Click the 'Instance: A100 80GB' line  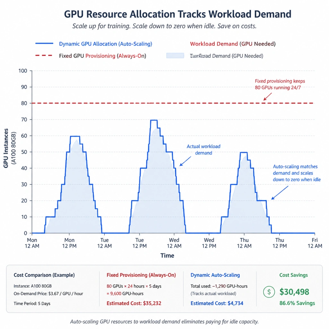click(33, 286)
